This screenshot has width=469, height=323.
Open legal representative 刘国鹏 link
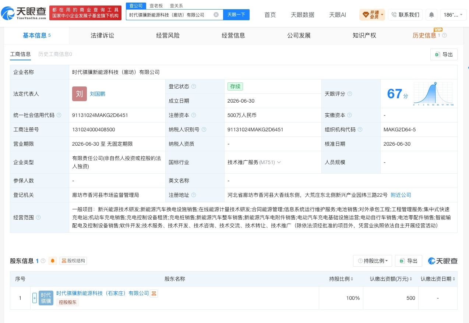98,94
